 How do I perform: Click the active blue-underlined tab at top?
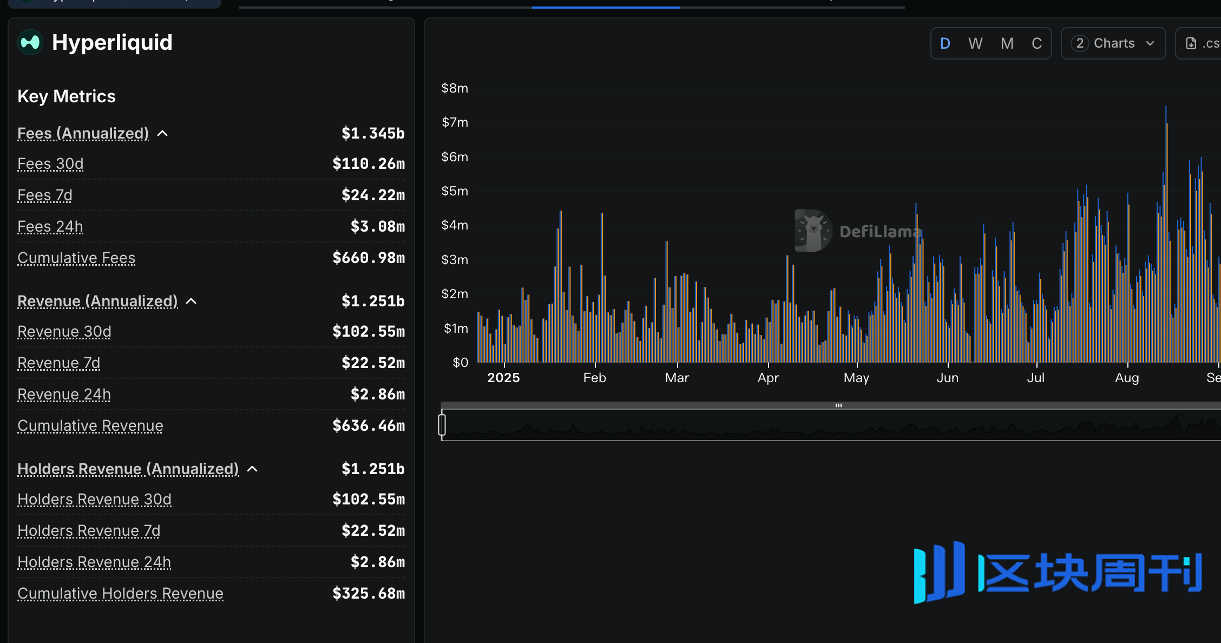tap(606, 4)
